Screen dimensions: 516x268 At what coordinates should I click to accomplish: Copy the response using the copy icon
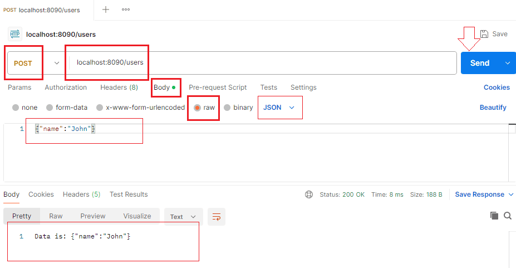494,216
